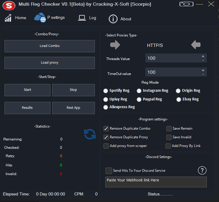Enable Save Remain checkbox
Screen dimensions: 219x202
(x=169, y=128)
